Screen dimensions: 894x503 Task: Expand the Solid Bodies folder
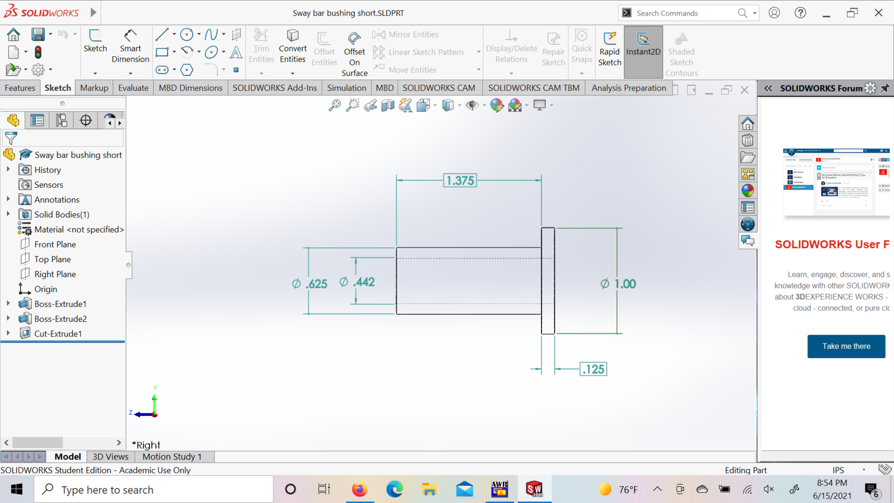click(8, 215)
